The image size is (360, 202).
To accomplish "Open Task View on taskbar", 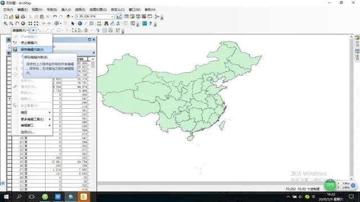I will (31, 197).
